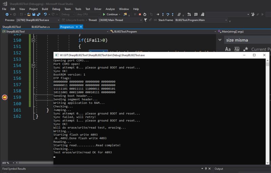Viewport: 271px width, 173px height.
Task: Click line 'Test erase/write/read OK for 4093' in console
Action: pos(83,152)
